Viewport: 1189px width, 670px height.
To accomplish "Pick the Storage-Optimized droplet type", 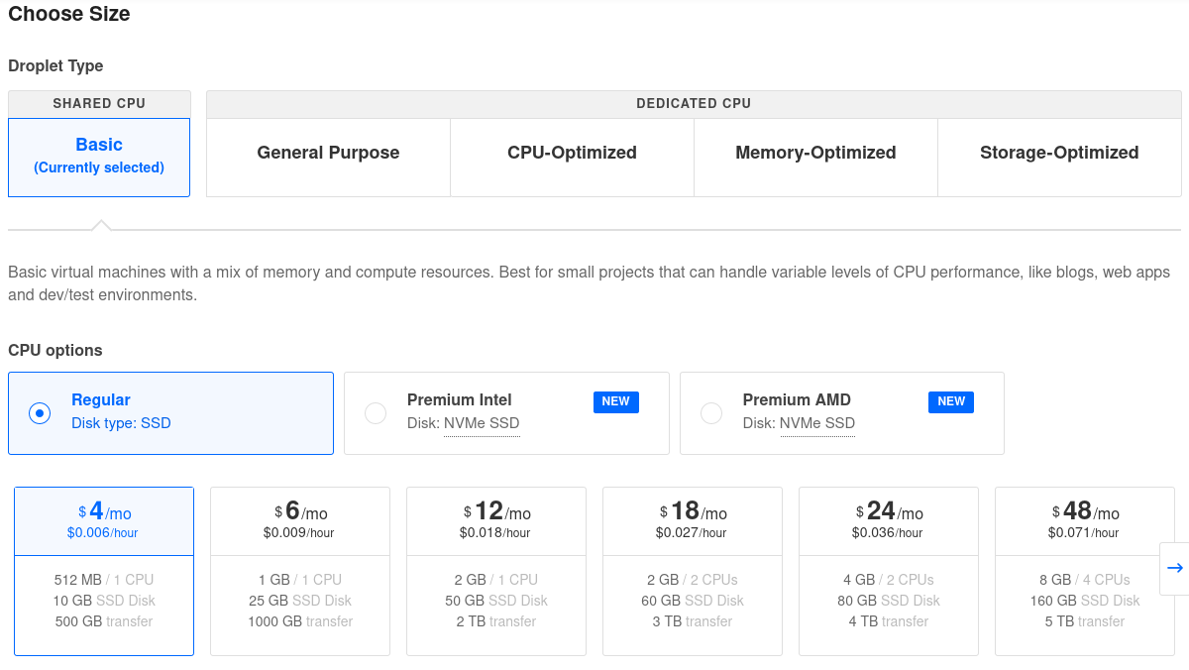I will point(1059,154).
